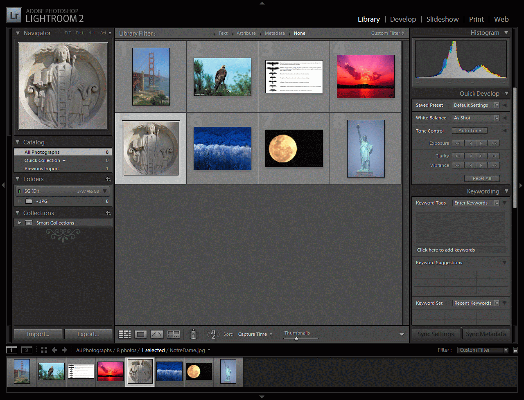This screenshot has height=400, width=524.
Task: Click the Auto Tone button
Action: tap(470, 130)
